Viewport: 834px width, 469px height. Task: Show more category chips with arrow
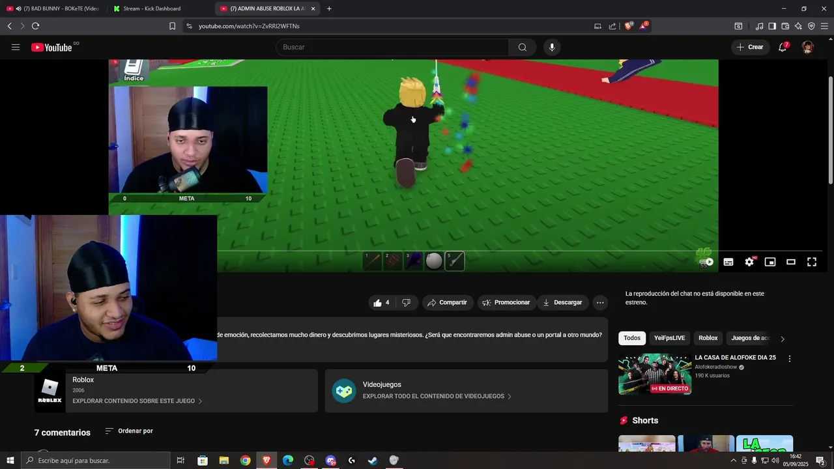coord(783,339)
